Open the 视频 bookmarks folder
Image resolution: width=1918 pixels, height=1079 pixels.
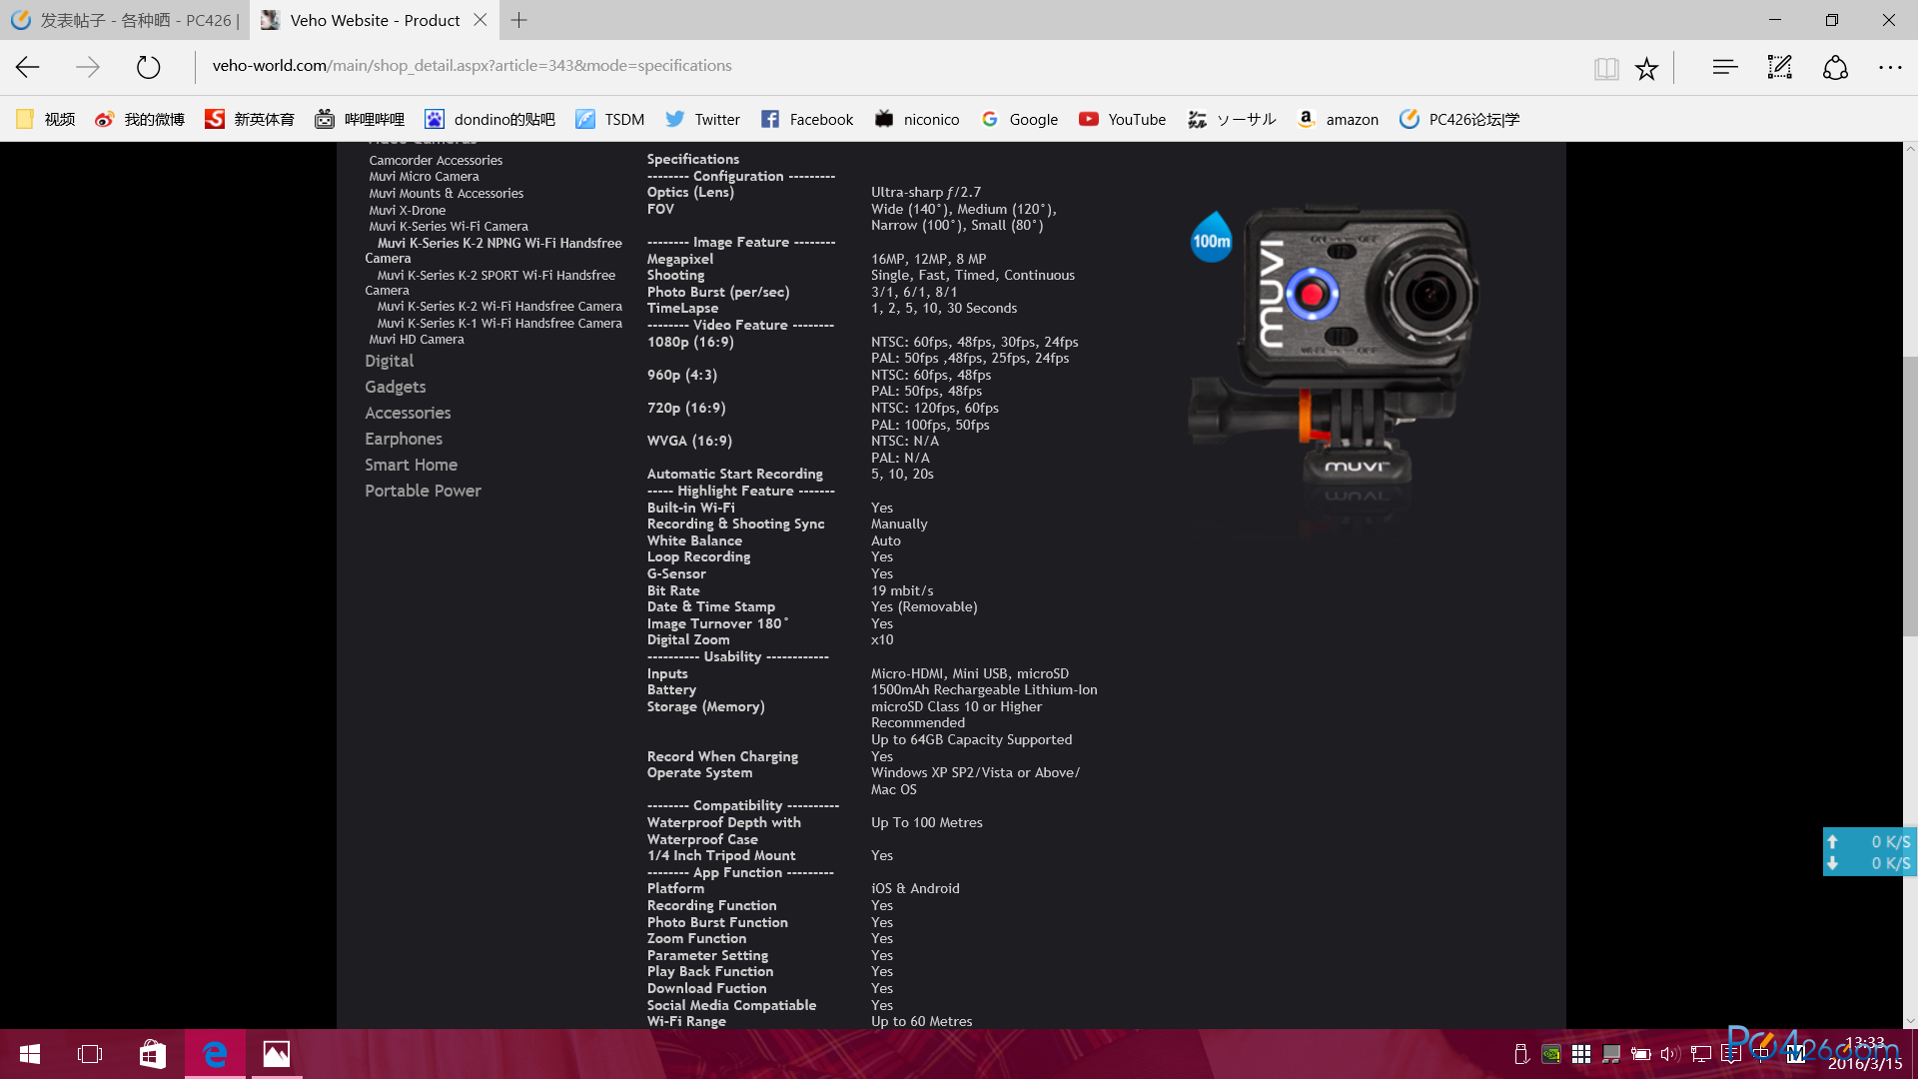tap(46, 119)
